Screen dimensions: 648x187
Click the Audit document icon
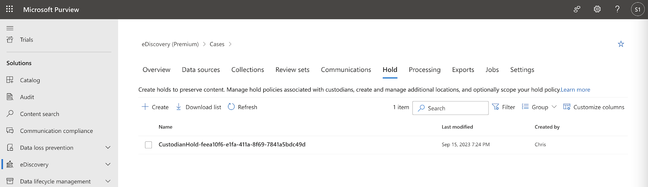tap(10, 97)
